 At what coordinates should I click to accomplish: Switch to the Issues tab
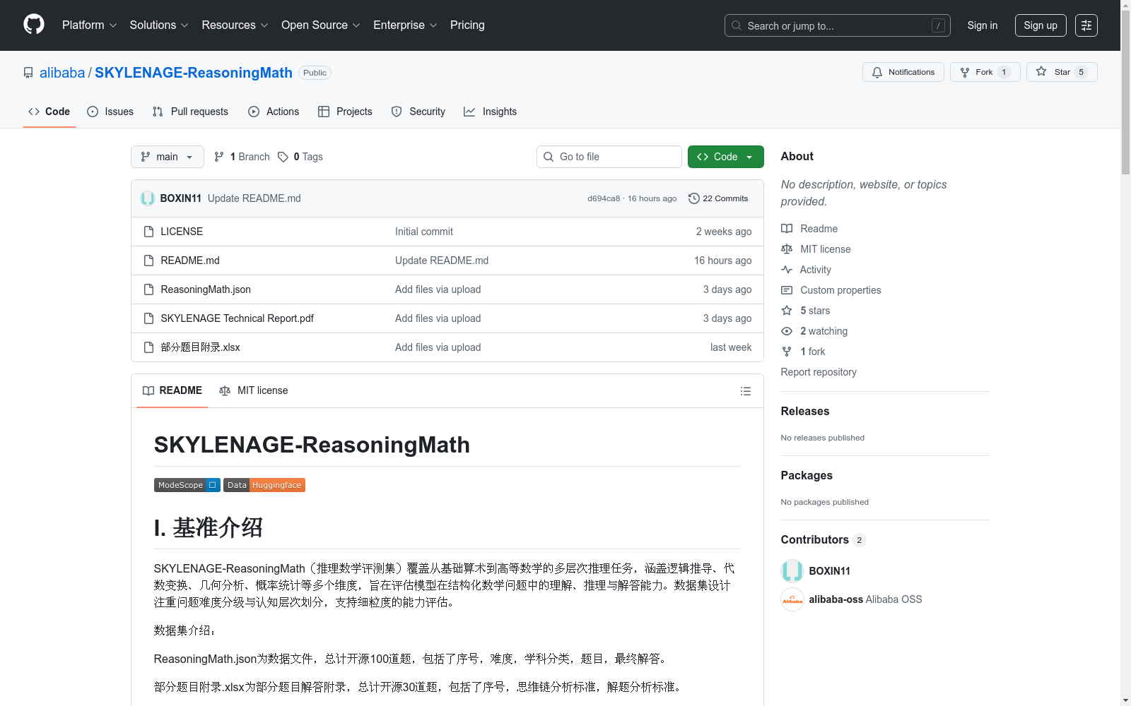tap(110, 112)
